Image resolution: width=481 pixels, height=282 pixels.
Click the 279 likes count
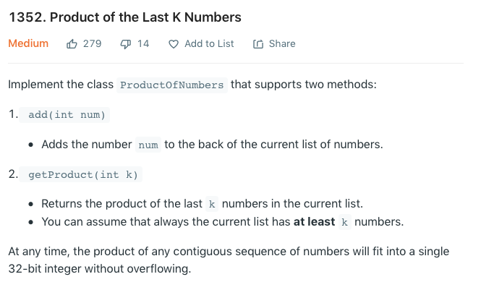click(x=92, y=44)
